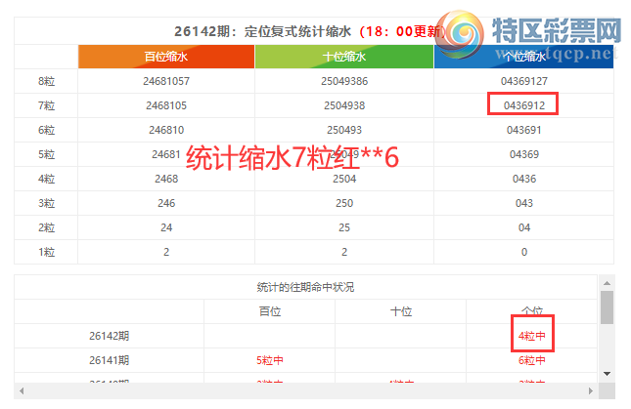Click the 统计的往期命中状况 heading

tap(305, 287)
